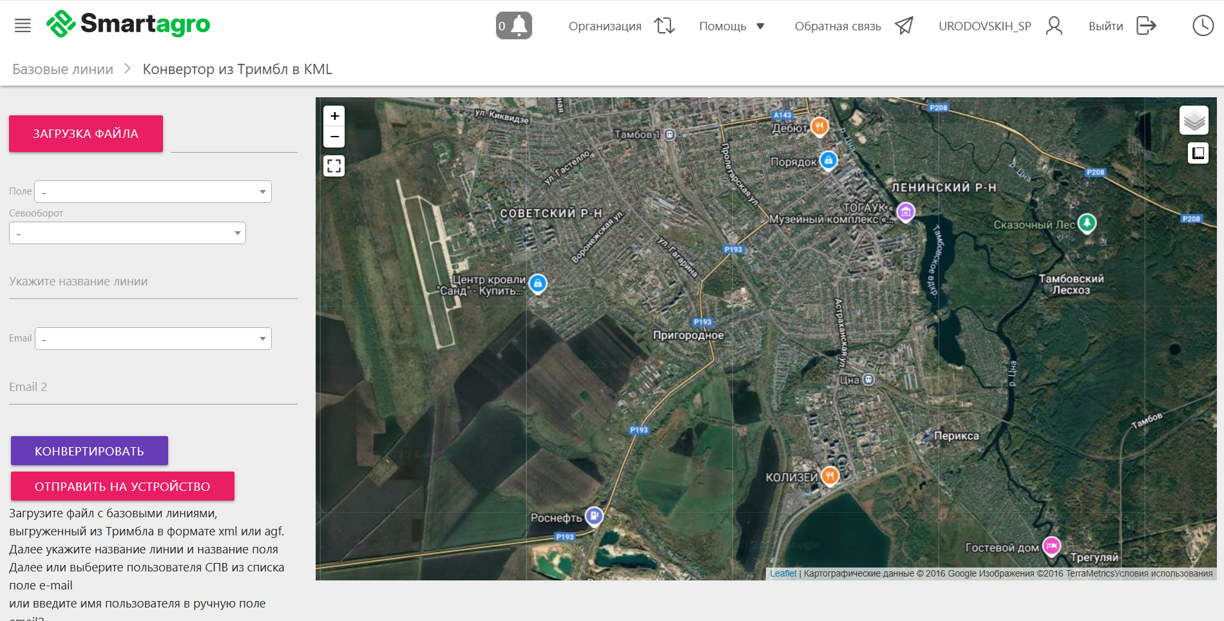Click the Перикса map label
This screenshot has width=1224, height=621.
957,435
